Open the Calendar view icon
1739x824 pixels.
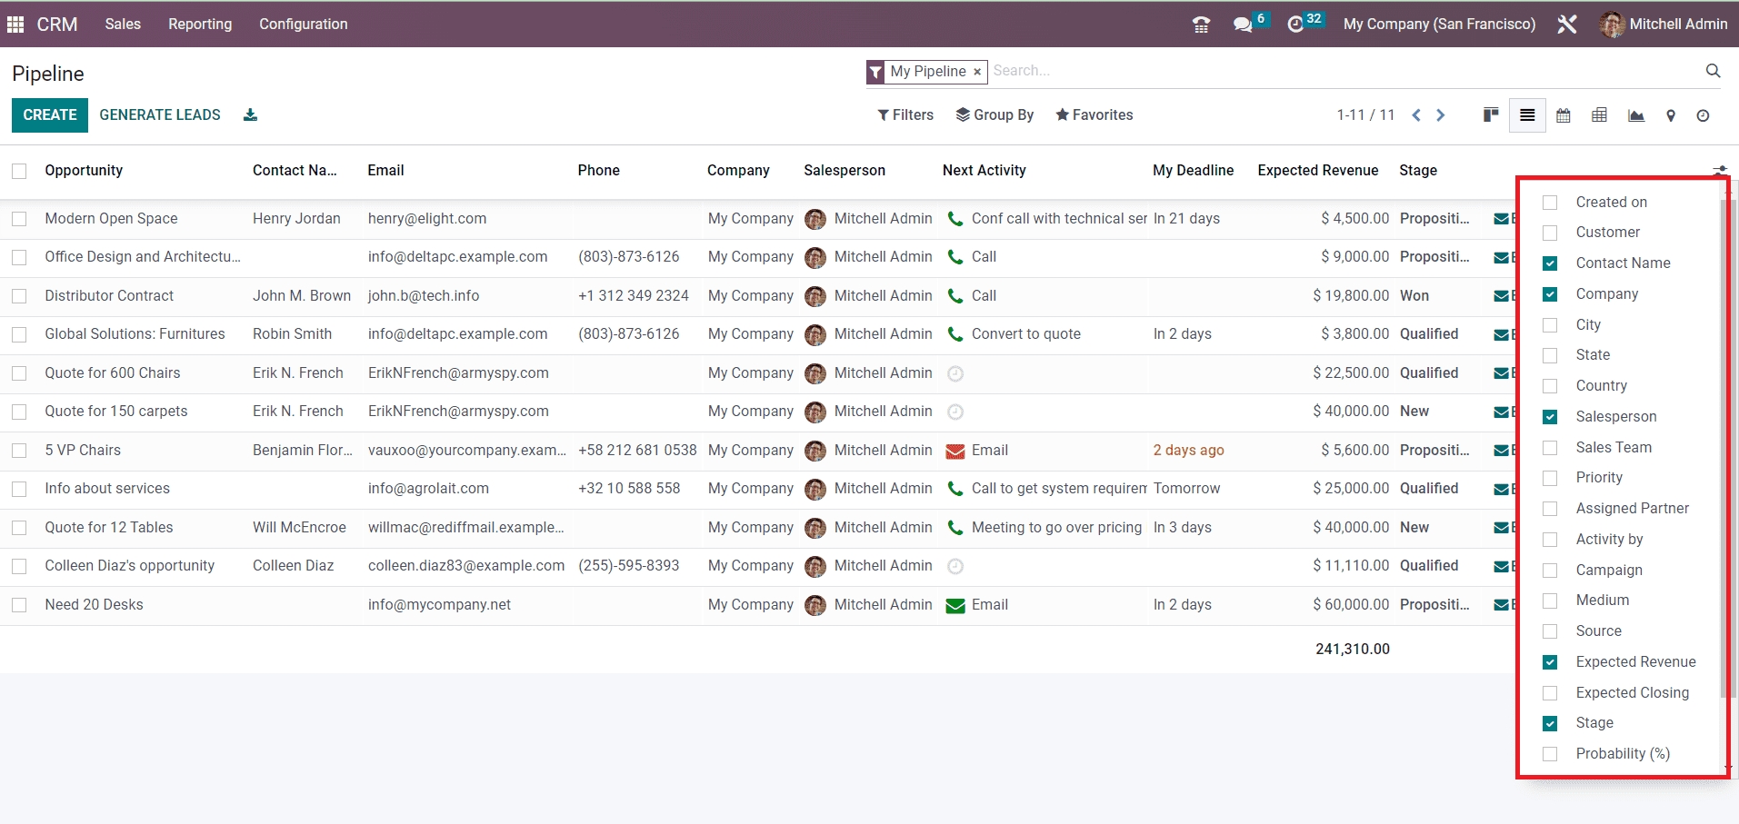coord(1564,115)
